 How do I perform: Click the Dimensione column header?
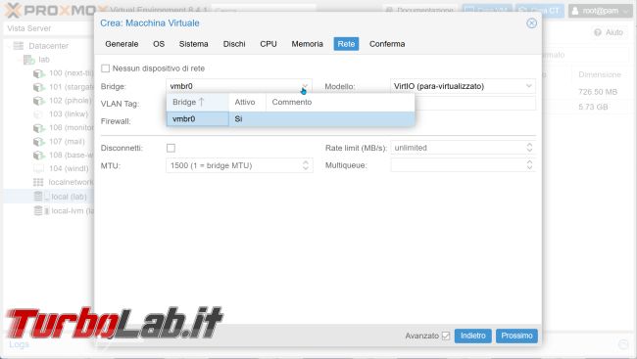(600, 74)
